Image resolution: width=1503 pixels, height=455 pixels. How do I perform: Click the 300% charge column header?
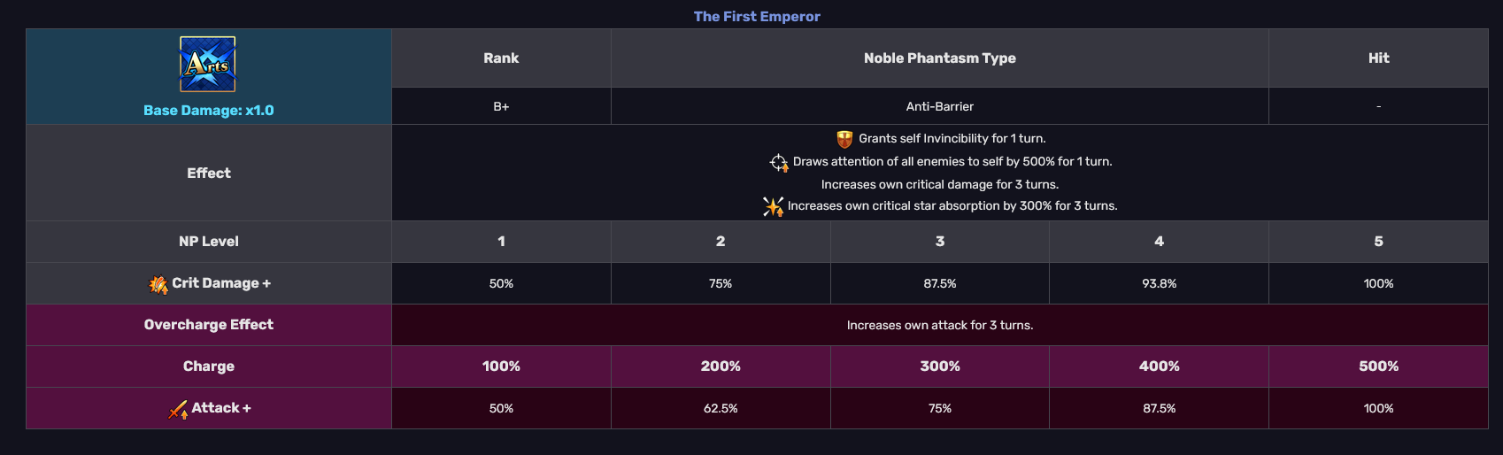939,366
